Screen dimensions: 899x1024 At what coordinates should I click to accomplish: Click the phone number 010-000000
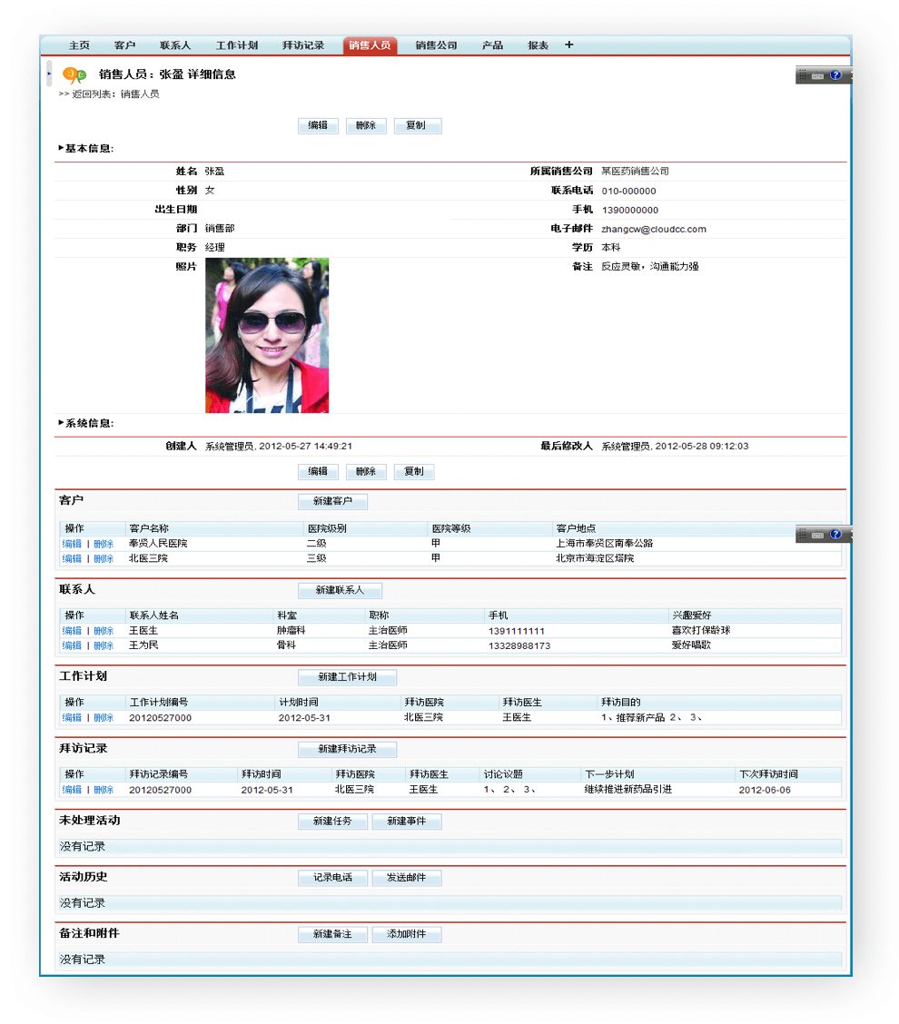point(628,192)
